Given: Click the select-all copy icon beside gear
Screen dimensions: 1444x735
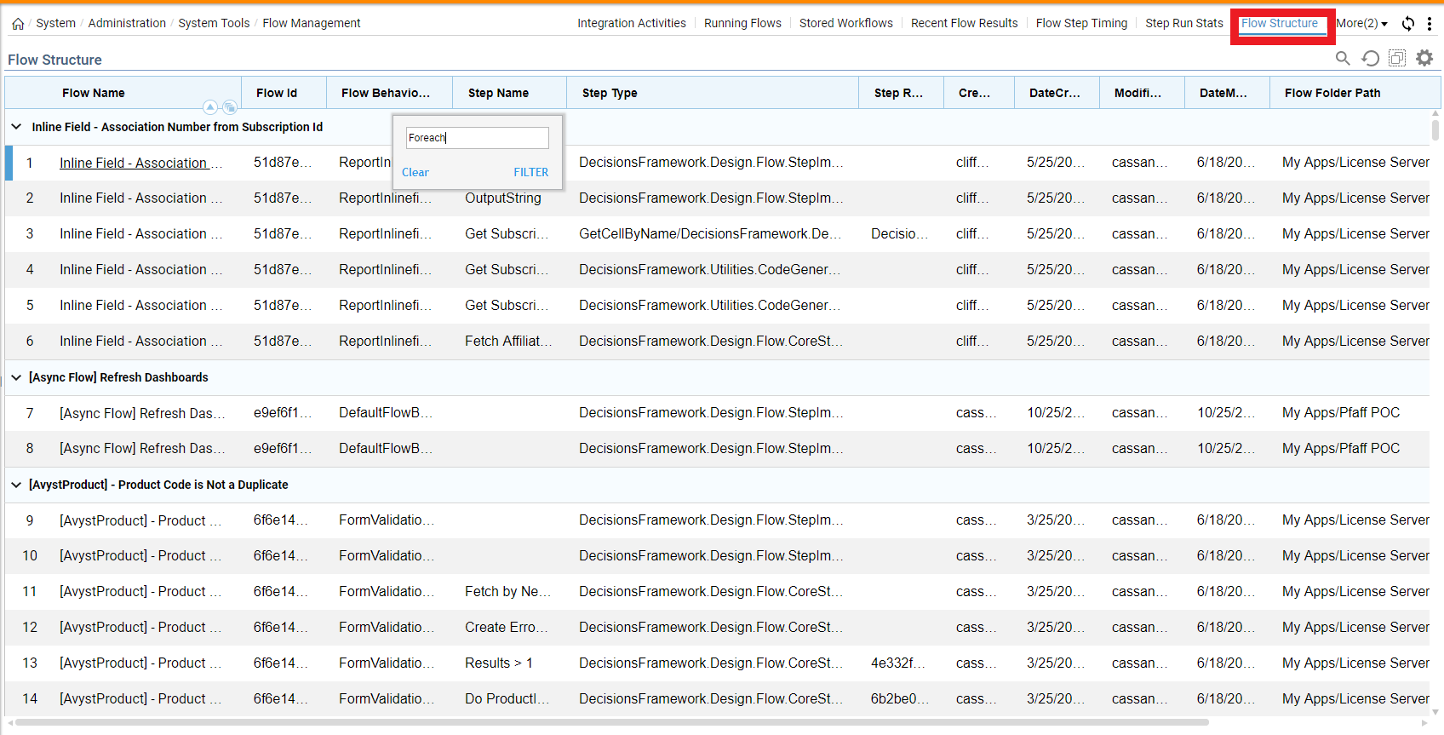Looking at the screenshot, I should [x=1397, y=58].
